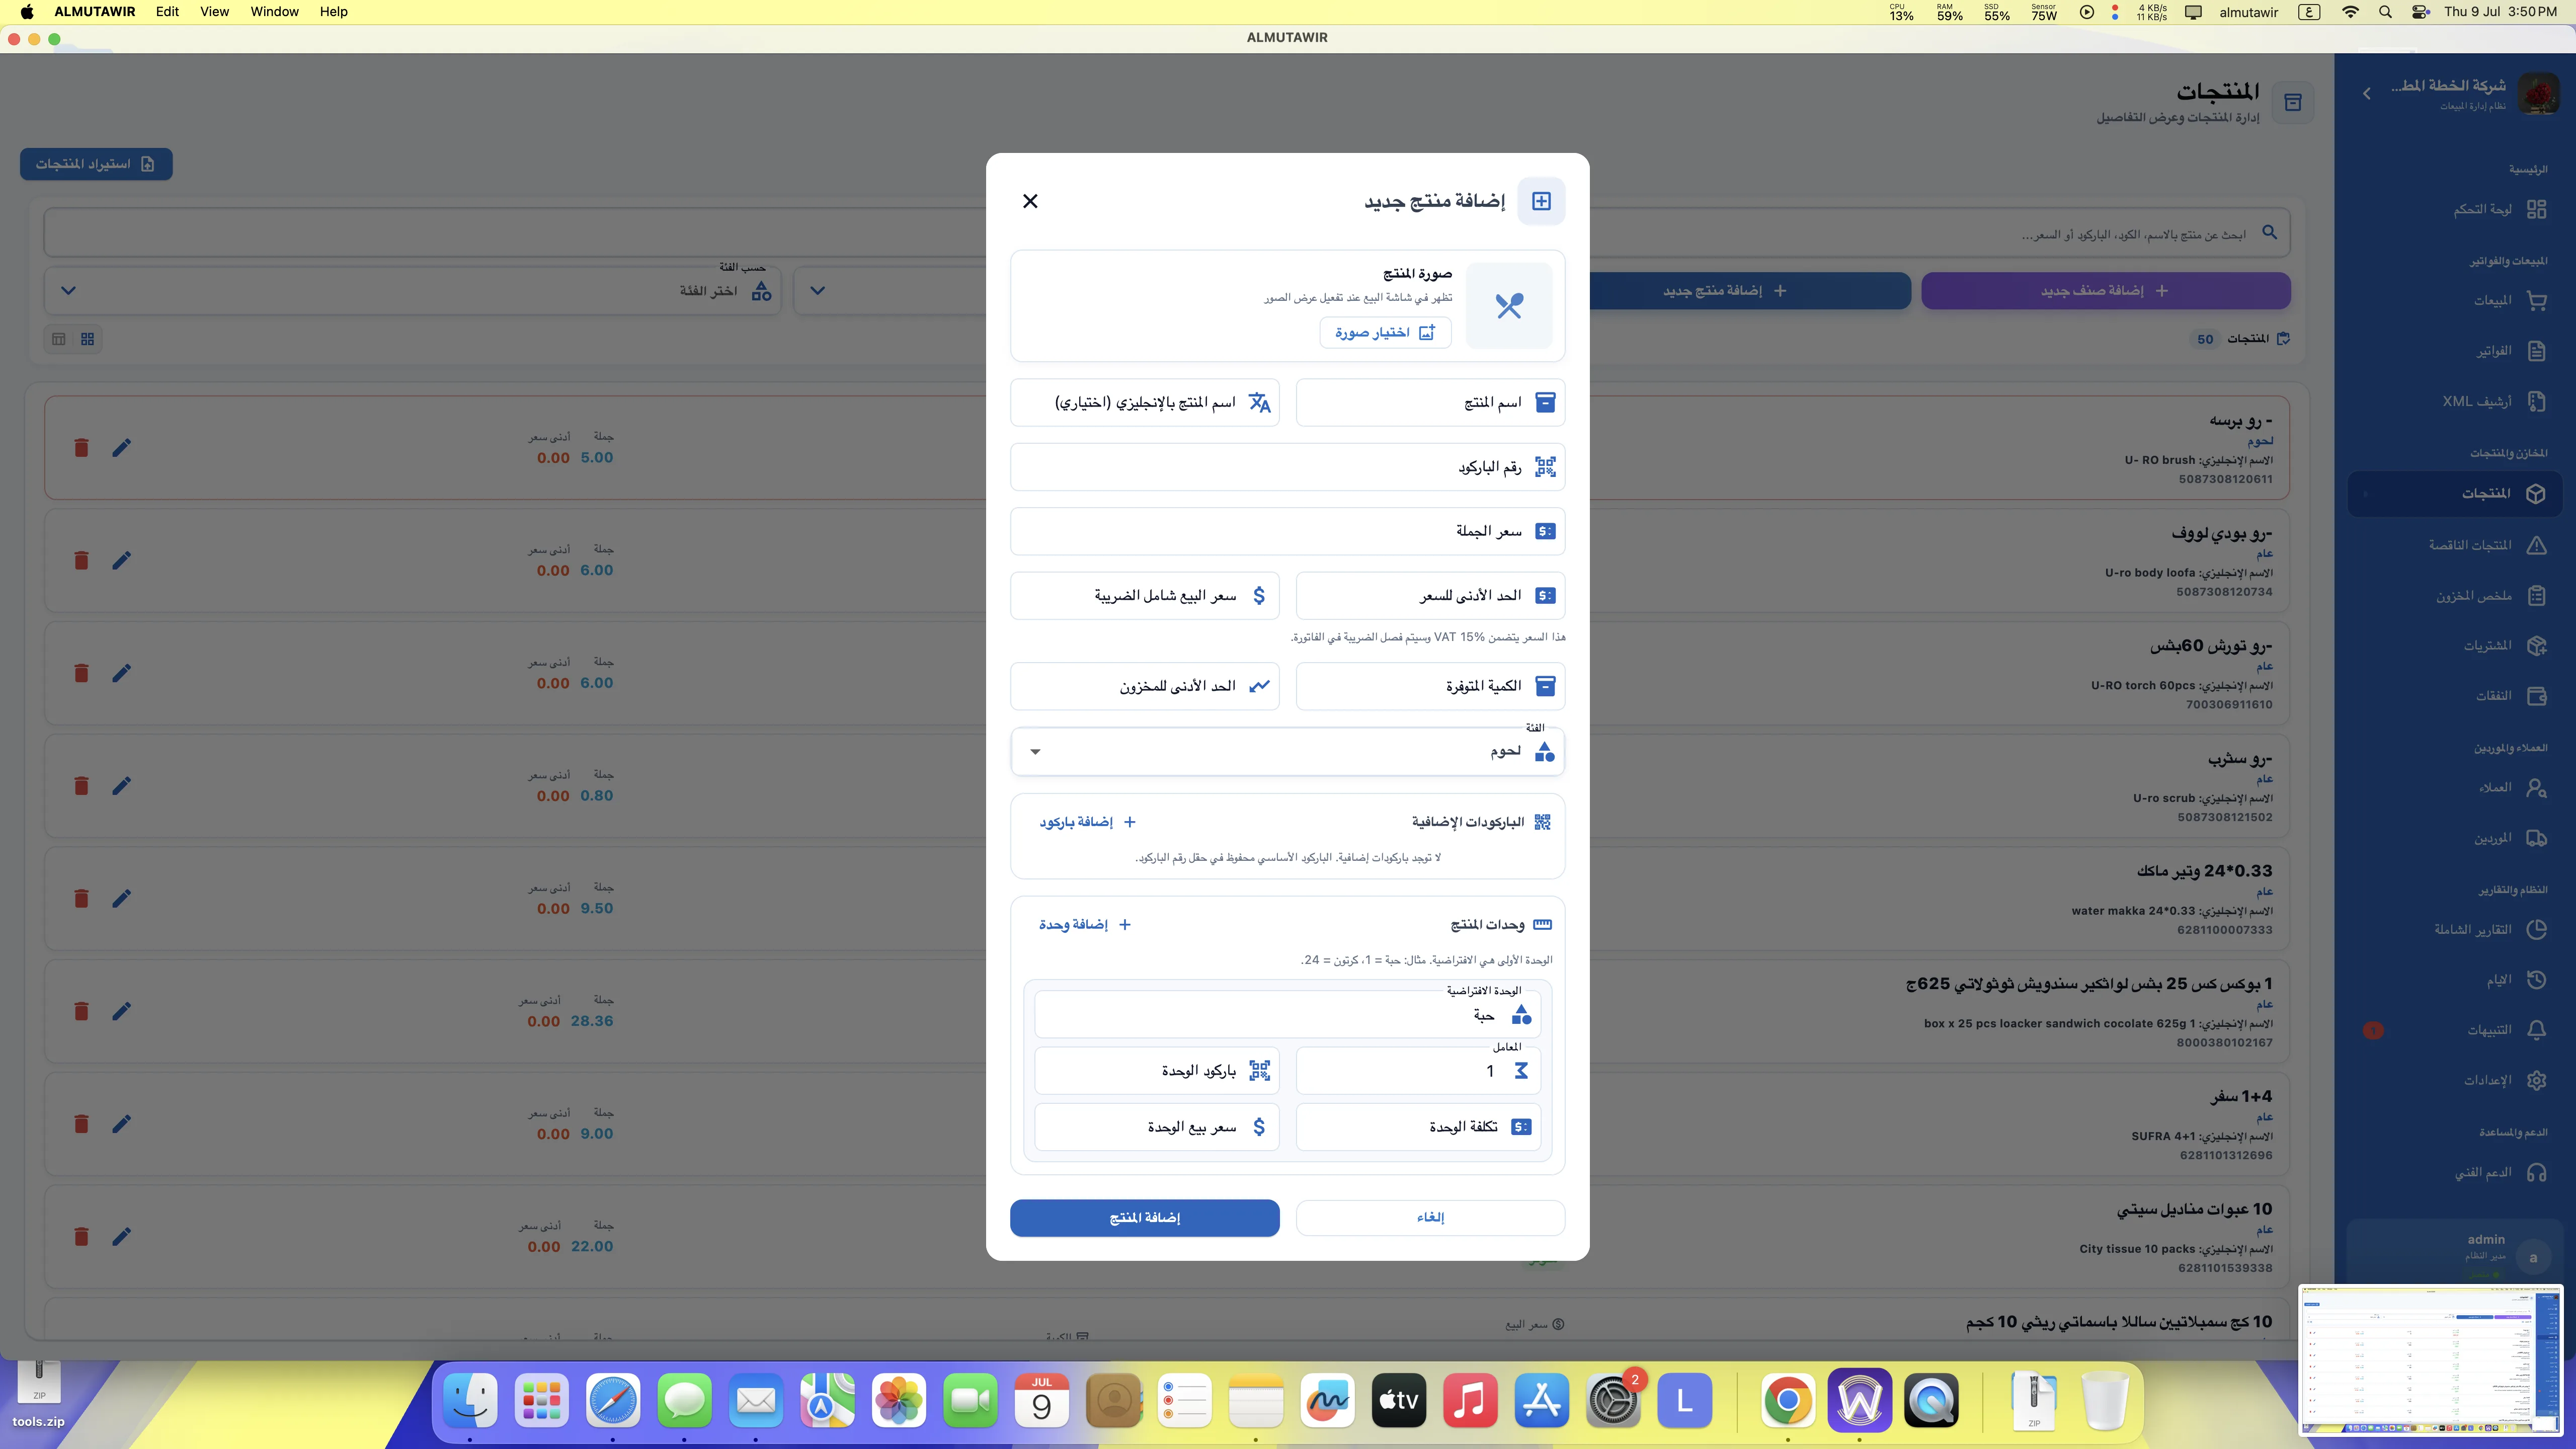
Task: Open الإعدادات settings in sidebar
Action: [2455, 1080]
